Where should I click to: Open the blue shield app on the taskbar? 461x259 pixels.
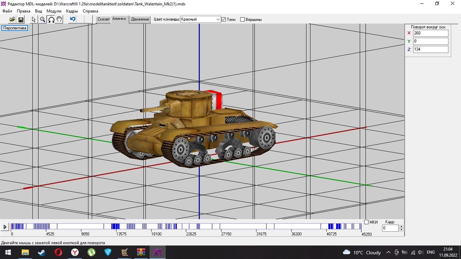(x=108, y=252)
